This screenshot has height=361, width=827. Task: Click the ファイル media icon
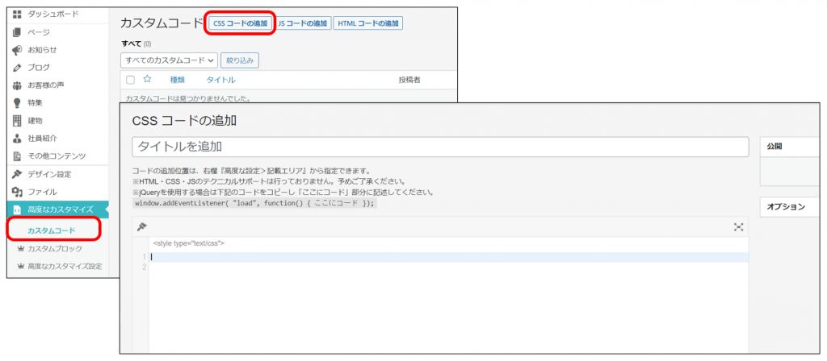click(17, 192)
